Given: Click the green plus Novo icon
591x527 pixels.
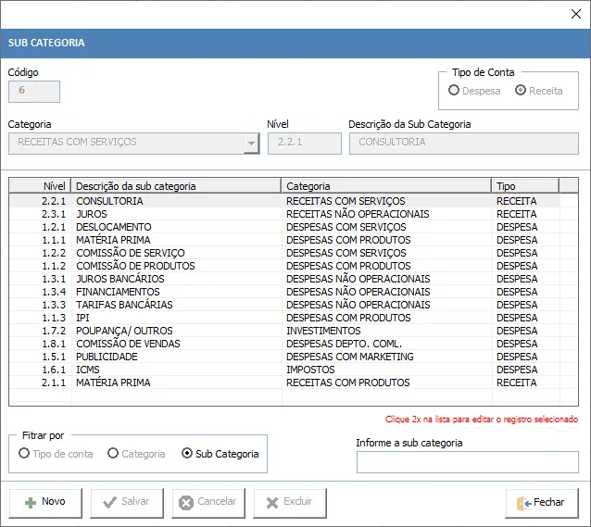Looking at the screenshot, I should pos(31,503).
